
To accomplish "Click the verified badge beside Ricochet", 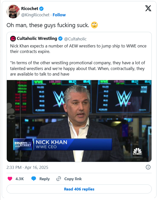I will click(x=41, y=9).
